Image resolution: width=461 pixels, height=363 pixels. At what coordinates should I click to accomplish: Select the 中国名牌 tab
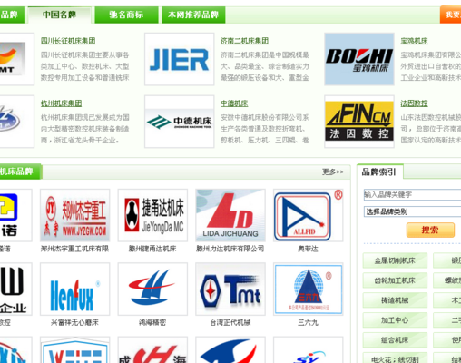pos(59,15)
